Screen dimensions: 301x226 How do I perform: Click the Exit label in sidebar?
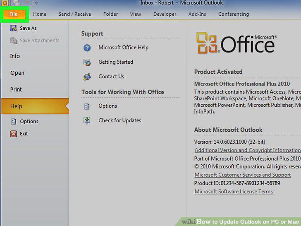coord(24,134)
